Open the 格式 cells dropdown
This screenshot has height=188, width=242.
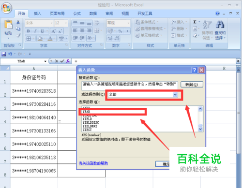[179, 35]
